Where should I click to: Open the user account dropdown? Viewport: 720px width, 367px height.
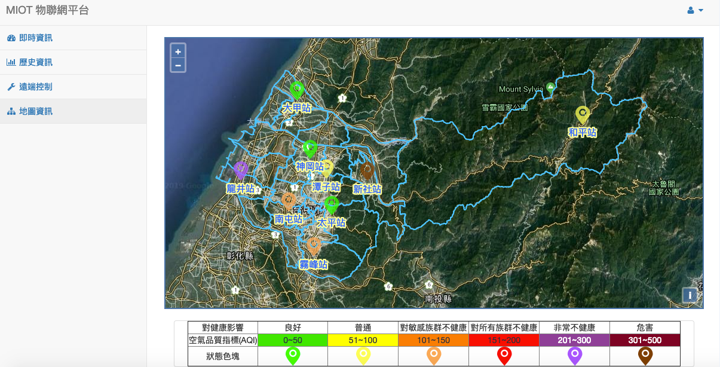tap(695, 11)
